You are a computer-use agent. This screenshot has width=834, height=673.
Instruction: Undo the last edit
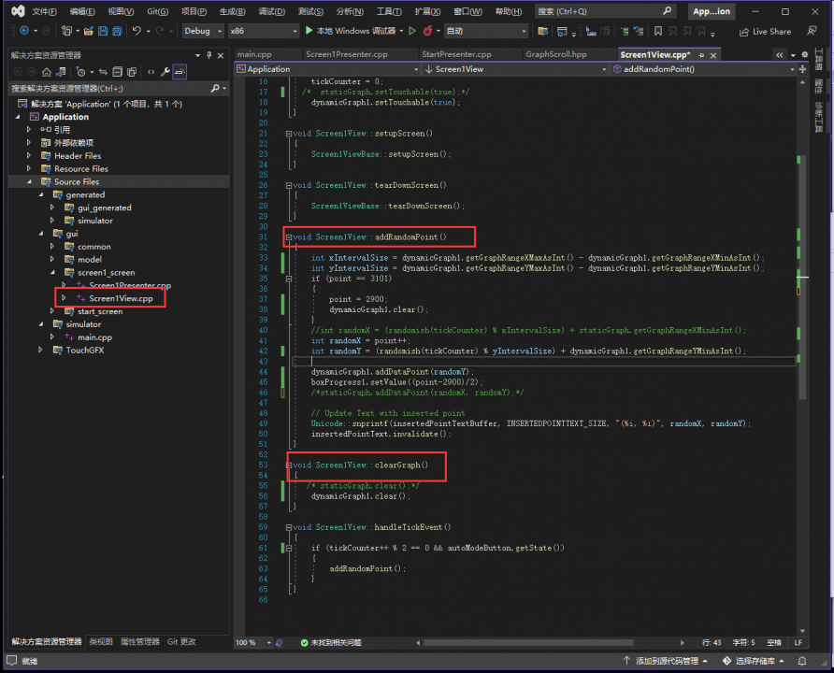137,31
